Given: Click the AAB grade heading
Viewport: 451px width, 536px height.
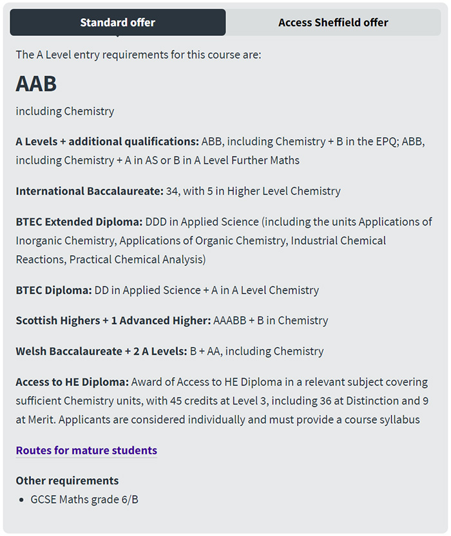Looking at the screenshot, I should tap(36, 84).
